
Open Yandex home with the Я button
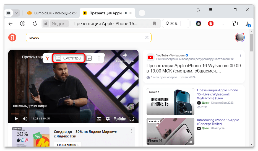23,24
